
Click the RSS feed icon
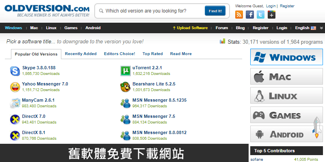pyautogui.click(x=239, y=15)
